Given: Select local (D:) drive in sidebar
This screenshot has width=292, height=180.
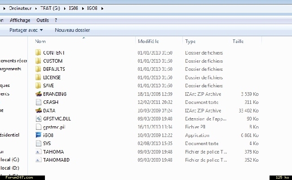Looking at the screenshot, I should point(10,168).
